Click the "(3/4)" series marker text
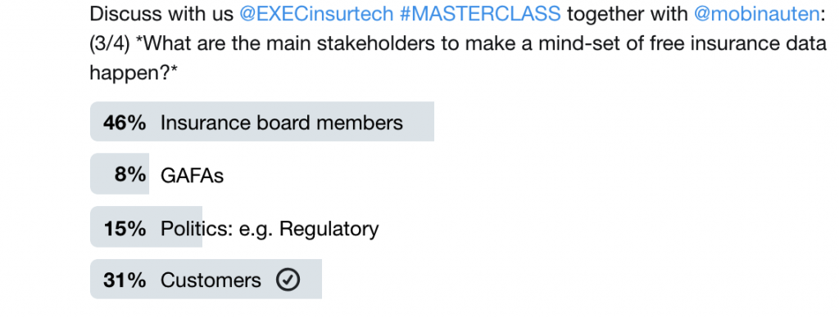The height and width of the screenshot is (318, 839). [110, 43]
